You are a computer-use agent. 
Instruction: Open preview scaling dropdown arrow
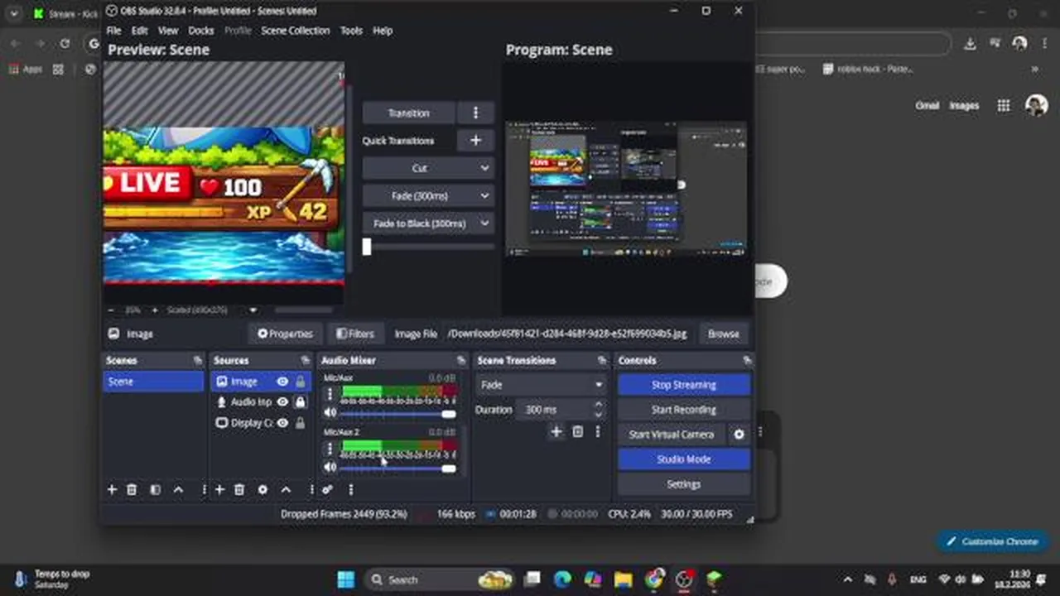(253, 310)
